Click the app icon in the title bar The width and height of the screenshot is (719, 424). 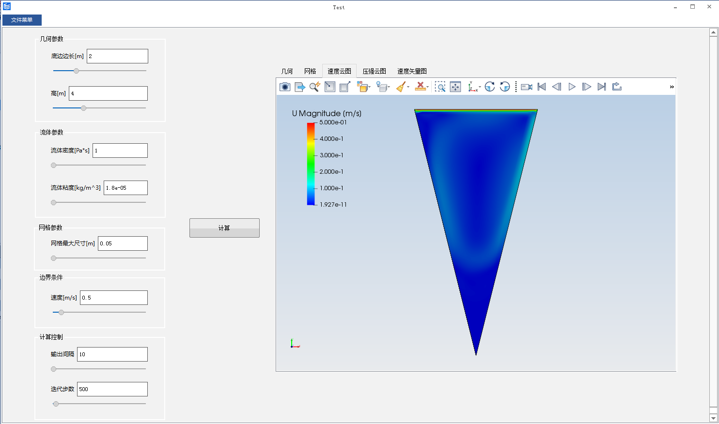coord(7,7)
